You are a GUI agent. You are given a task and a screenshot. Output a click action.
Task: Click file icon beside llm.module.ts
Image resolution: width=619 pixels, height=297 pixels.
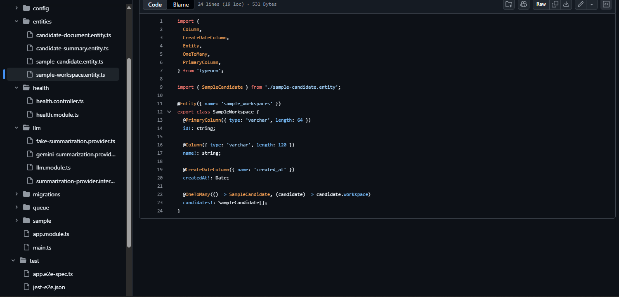[30, 167]
